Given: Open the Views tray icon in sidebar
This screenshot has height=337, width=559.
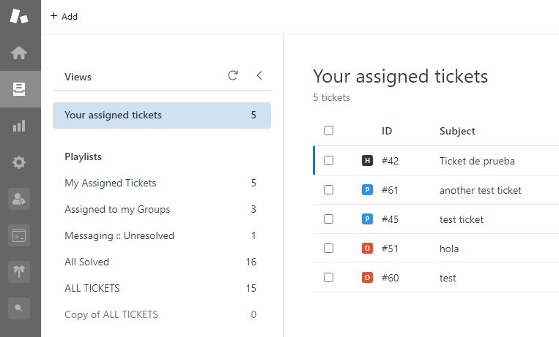Looking at the screenshot, I should (x=20, y=89).
